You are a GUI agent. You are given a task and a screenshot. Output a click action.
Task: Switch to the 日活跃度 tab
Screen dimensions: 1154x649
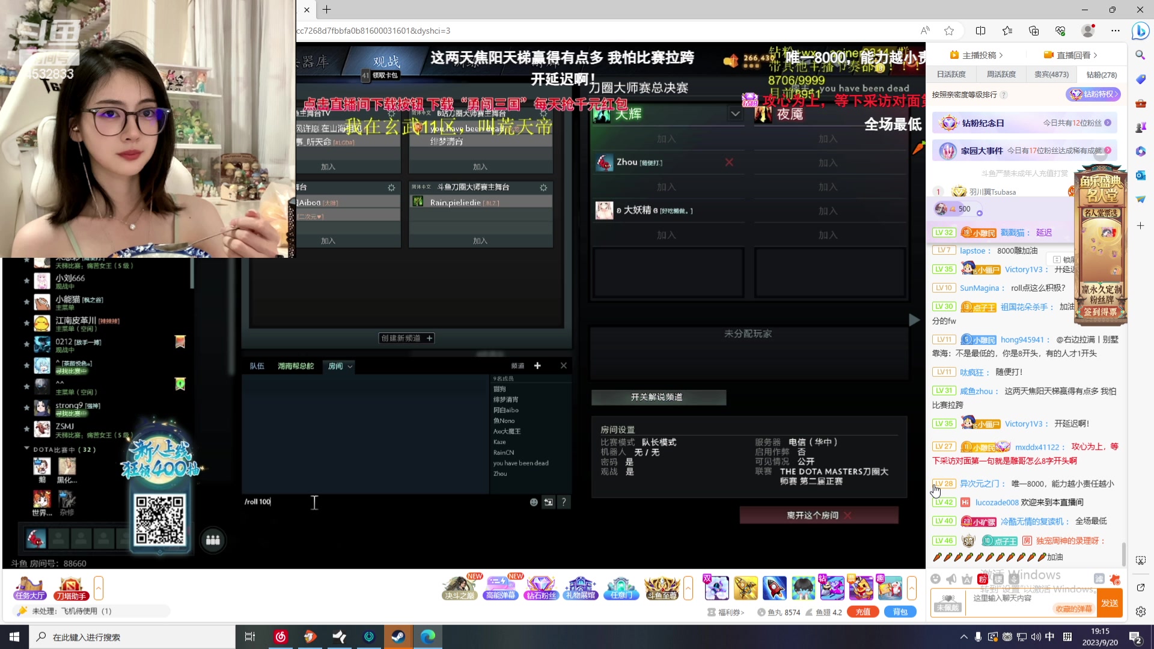click(x=951, y=75)
